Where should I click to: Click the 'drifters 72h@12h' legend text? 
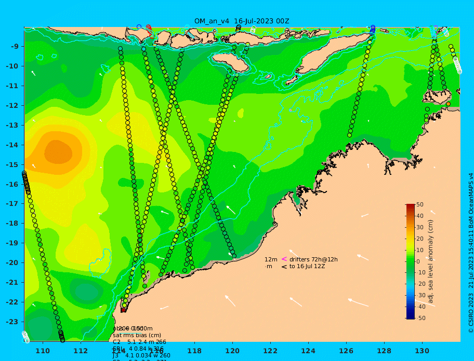pyautogui.click(x=313, y=259)
